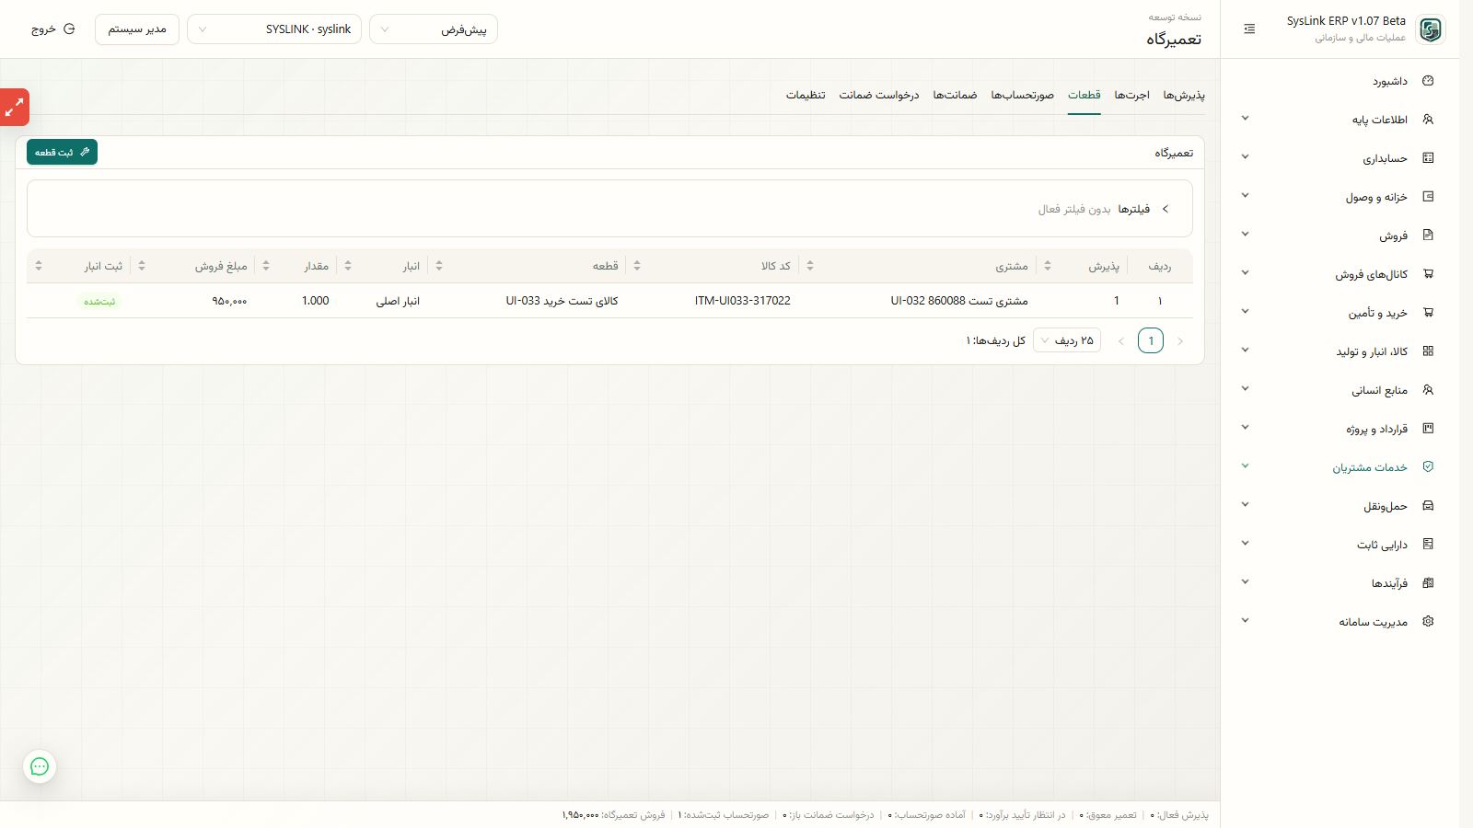Click the 1.000 quantity cell
Image resolution: width=1473 pixels, height=828 pixels.
(316, 301)
